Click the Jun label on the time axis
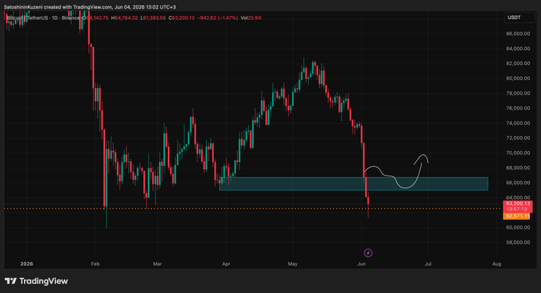The width and height of the screenshot is (541, 293). click(361, 264)
